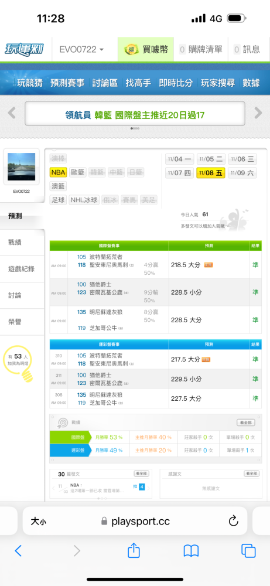Image resolution: width=270 pixels, height=586 pixels.
Task: Click the 主推 badge beside 217.5 大分
Action: point(206,360)
